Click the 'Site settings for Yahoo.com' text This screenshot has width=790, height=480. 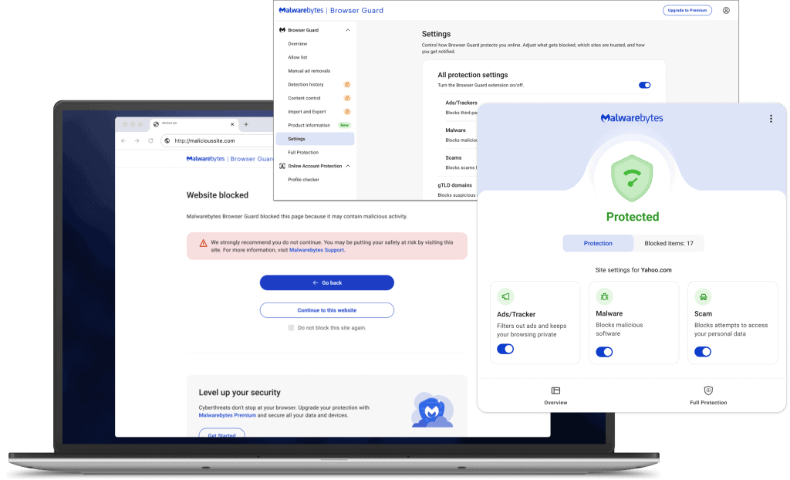click(x=633, y=270)
